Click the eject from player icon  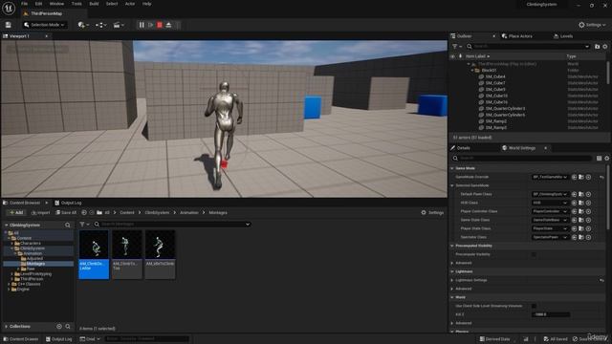168,25
